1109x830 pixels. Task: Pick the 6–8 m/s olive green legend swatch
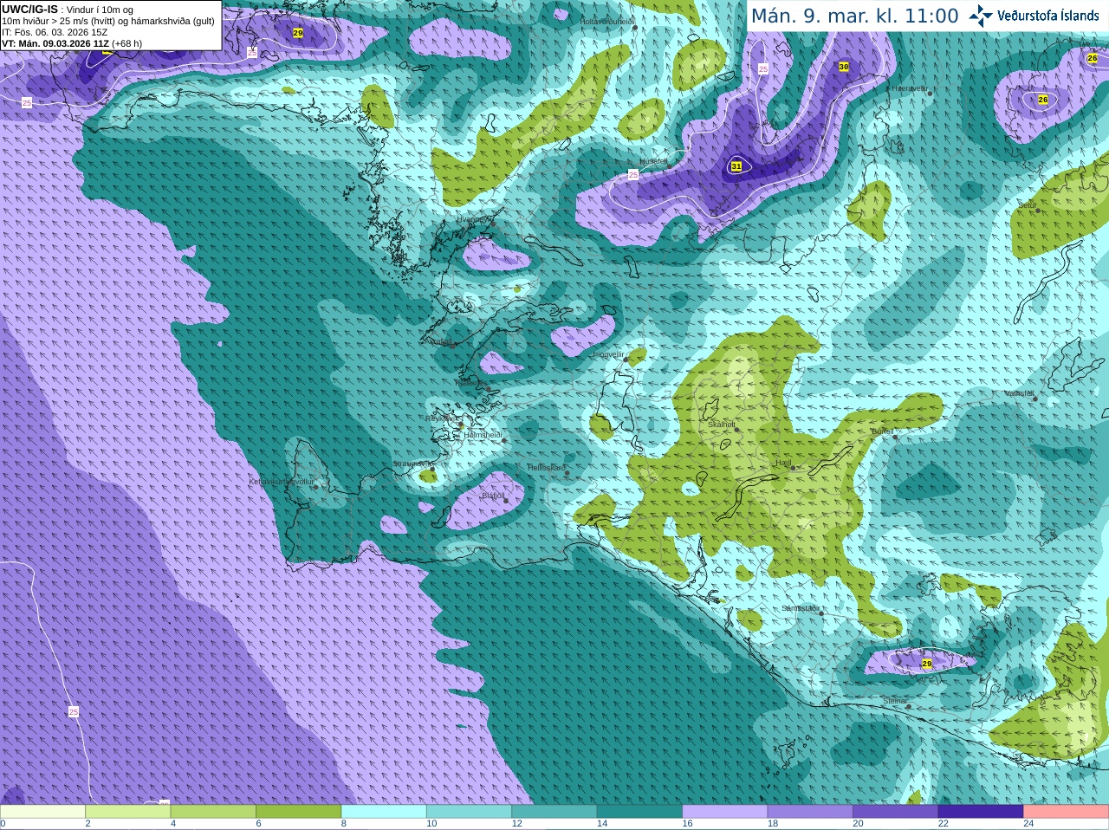[298, 812]
